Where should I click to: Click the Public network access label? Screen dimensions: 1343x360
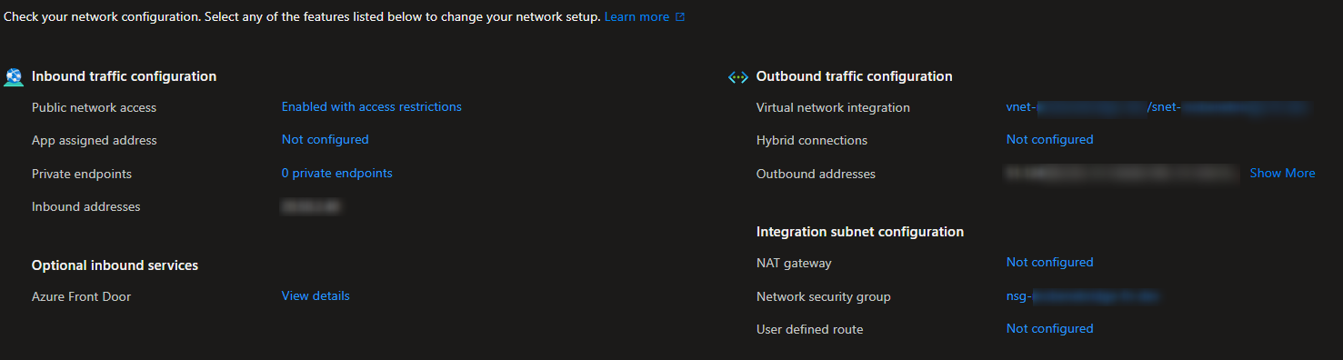pyautogui.click(x=95, y=107)
